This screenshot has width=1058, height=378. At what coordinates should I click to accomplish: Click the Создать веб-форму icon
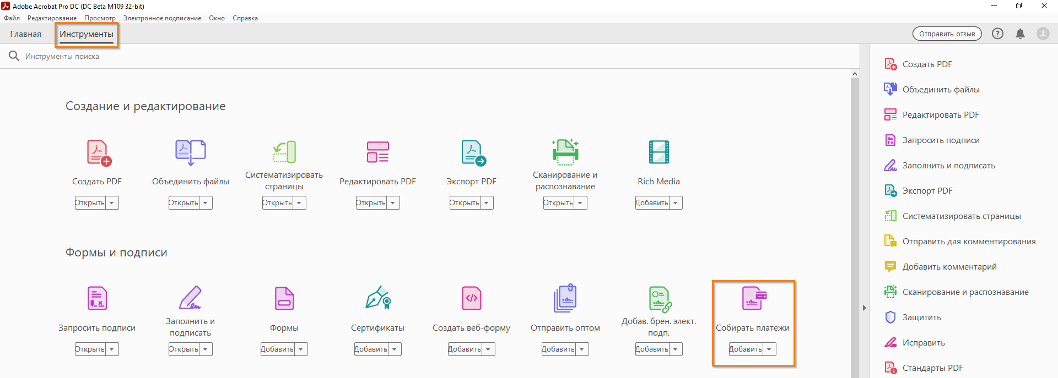(x=472, y=298)
